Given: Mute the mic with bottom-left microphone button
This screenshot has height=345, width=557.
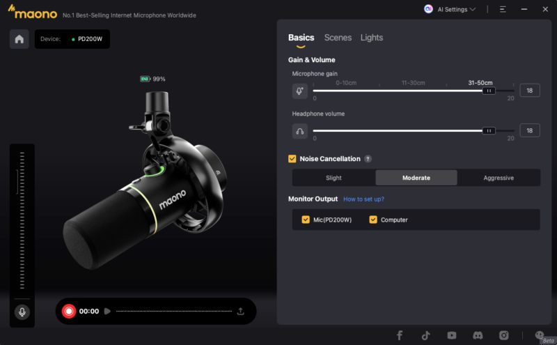Looking at the screenshot, I should 22,312.
